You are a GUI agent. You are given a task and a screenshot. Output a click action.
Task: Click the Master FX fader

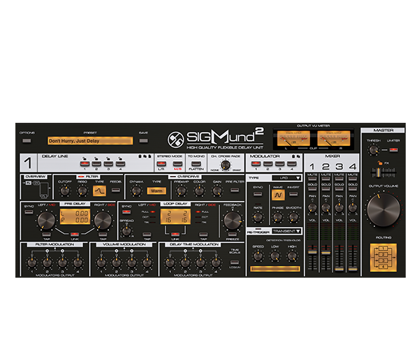click(378, 173)
